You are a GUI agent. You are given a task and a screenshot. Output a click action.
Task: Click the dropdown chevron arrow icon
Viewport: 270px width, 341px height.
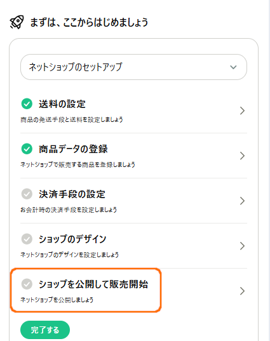coord(233,67)
